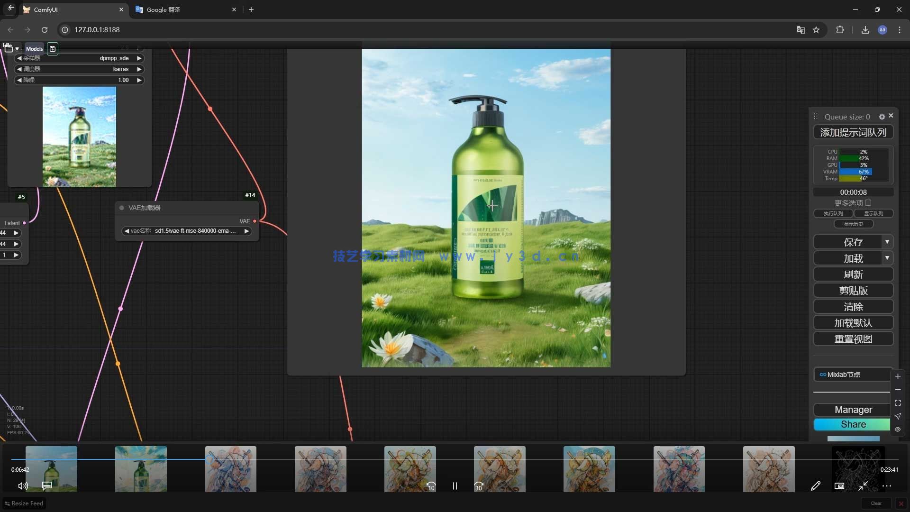Expand the 加载 dropdown arrow
This screenshot has height=512, width=910.
pyautogui.click(x=887, y=258)
